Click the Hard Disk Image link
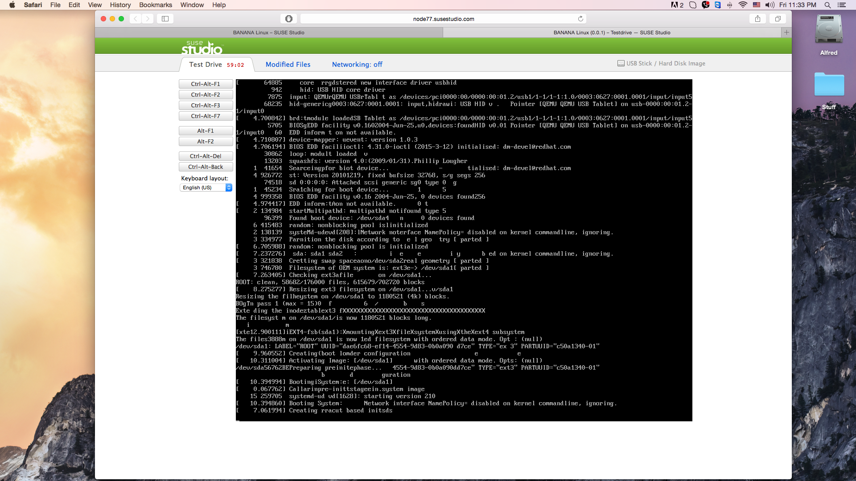 pyautogui.click(x=682, y=63)
